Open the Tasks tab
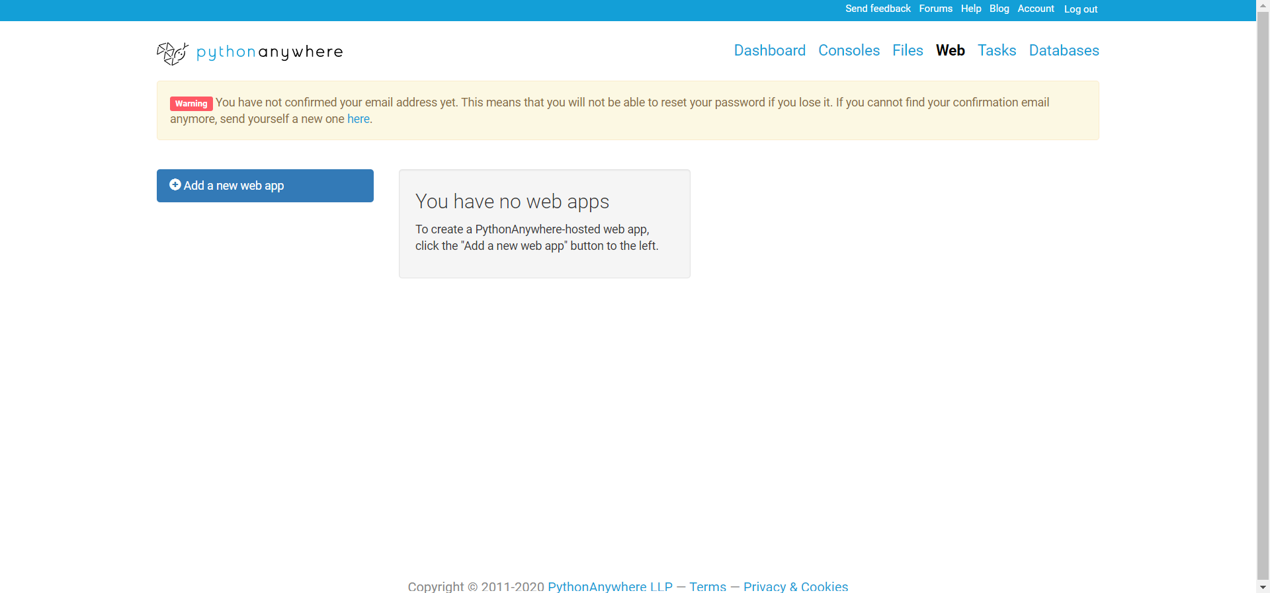The height and width of the screenshot is (593, 1270). click(x=997, y=50)
